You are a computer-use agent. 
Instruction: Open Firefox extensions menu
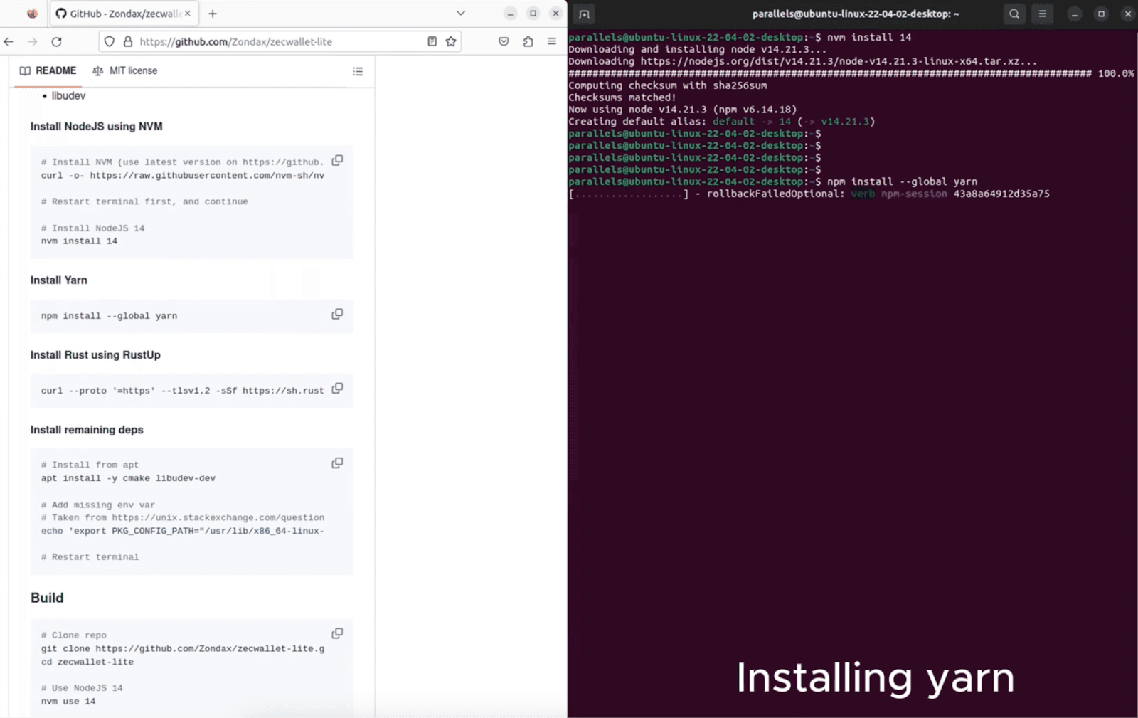pyautogui.click(x=528, y=41)
